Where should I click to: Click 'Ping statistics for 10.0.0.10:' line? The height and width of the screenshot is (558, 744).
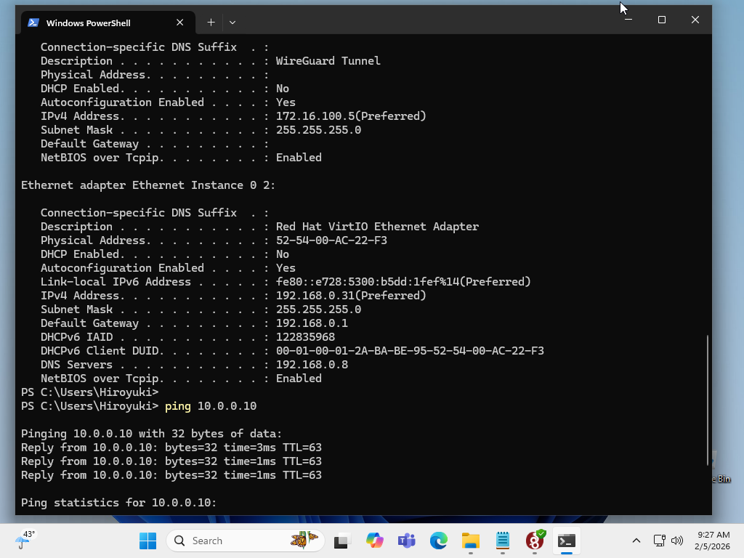pos(118,503)
